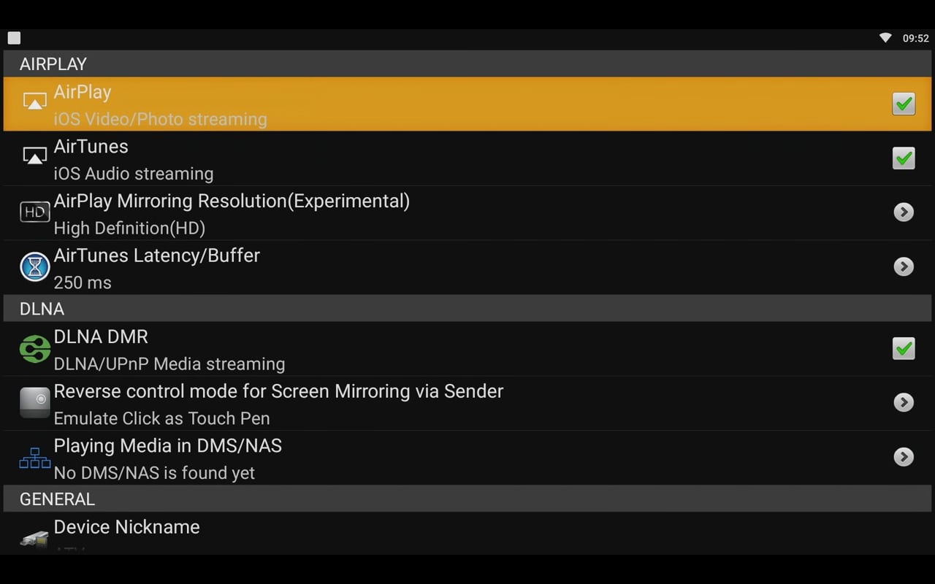
Task: Click the Device Nickname icon
Action: click(34, 538)
